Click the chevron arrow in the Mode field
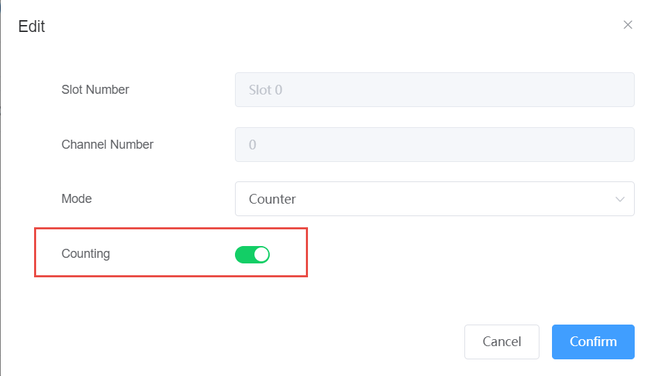The height and width of the screenshot is (376, 650). tap(620, 199)
